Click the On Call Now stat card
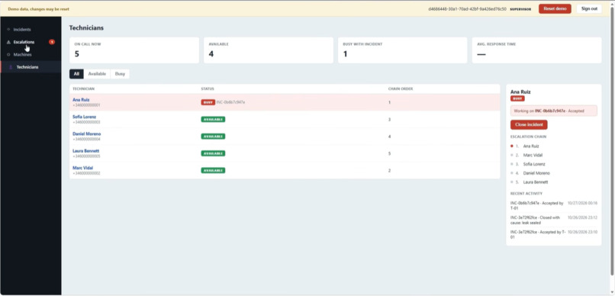615x296 pixels. (x=134, y=50)
